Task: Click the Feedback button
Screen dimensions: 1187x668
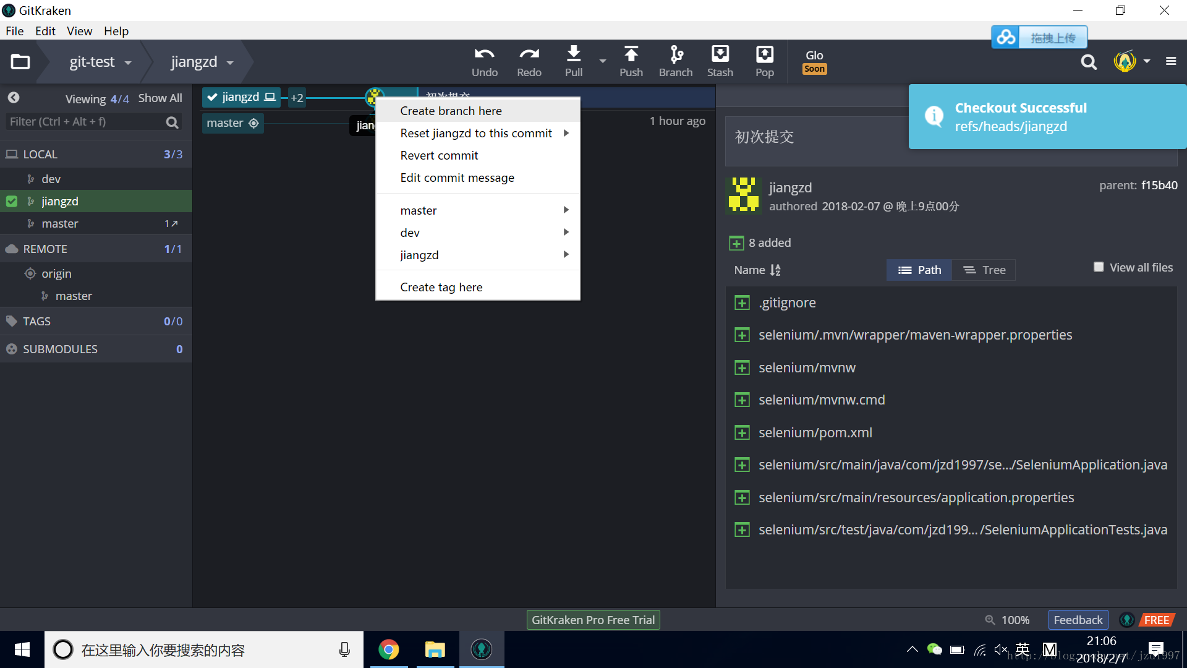Action: (x=1078, y=620)
